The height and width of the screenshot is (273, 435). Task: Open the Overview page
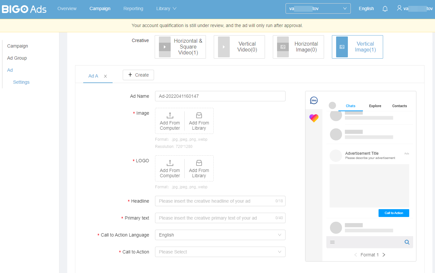67,8
